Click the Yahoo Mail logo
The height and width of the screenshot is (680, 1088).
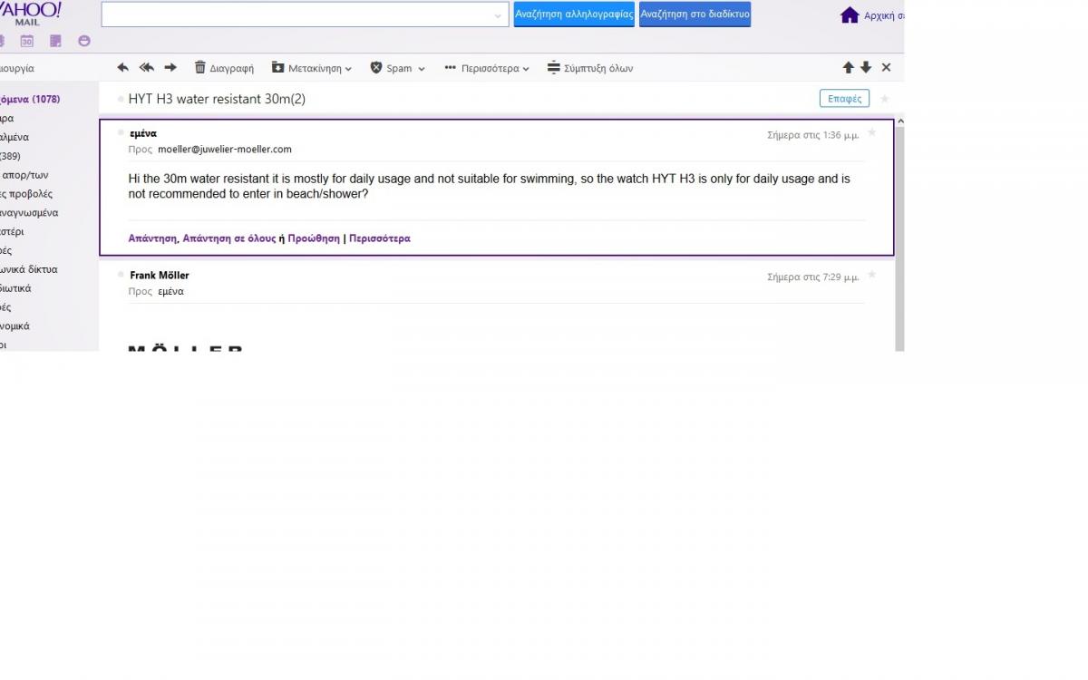pyautogui.click(x=30, y=14)
